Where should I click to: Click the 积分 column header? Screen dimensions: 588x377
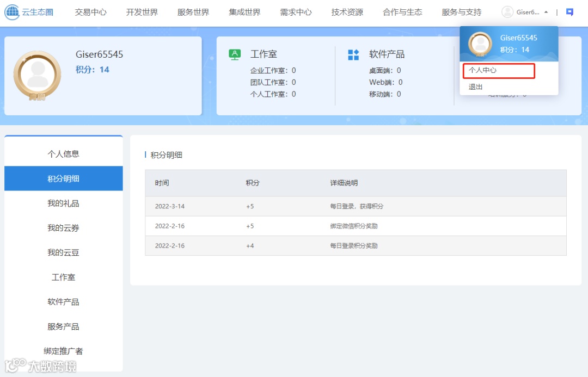point(253,183)
